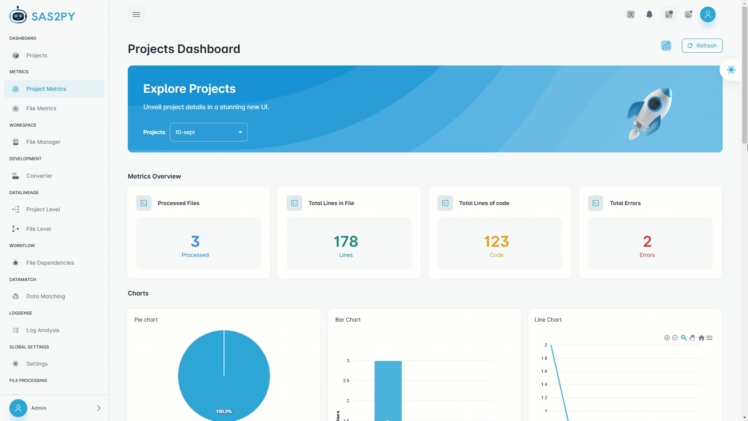The height and width of the screenshot is (421, 748).
Task: Toggle fullscreen mode icon in header
Action: click(x=669, y=14)
